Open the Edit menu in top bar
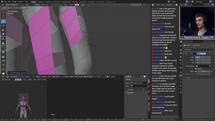Screen dimensions: 215x121 [x=9, y=2]
